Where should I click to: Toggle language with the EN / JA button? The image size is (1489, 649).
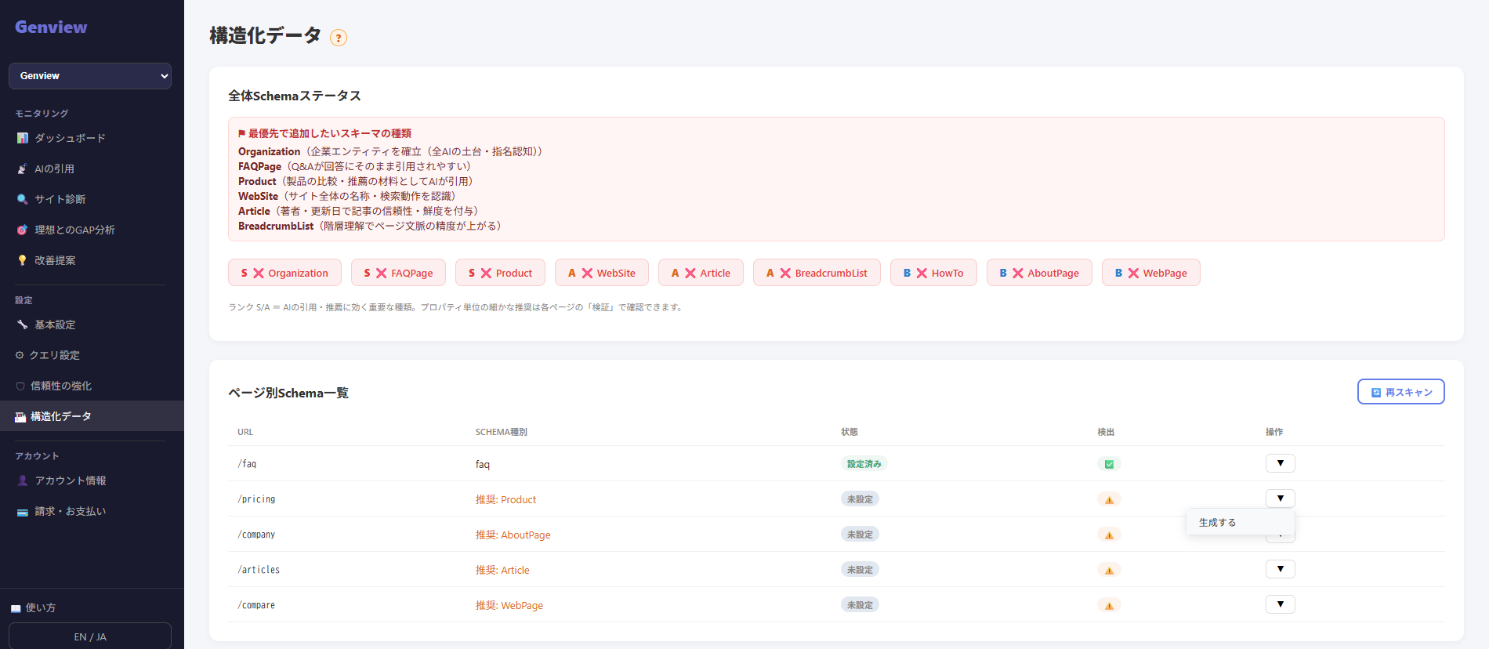90,636
